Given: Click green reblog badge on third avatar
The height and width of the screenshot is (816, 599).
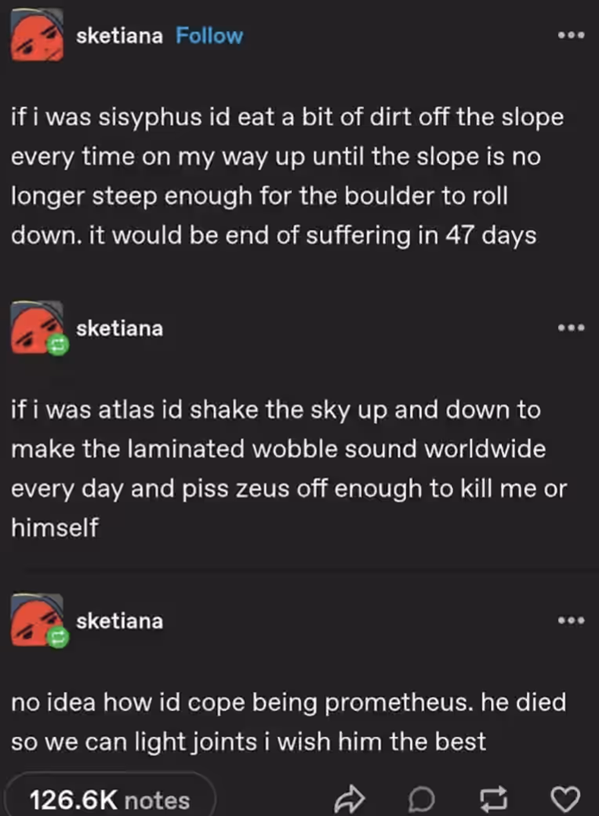Looking at the screenshot, I should 57,637.
